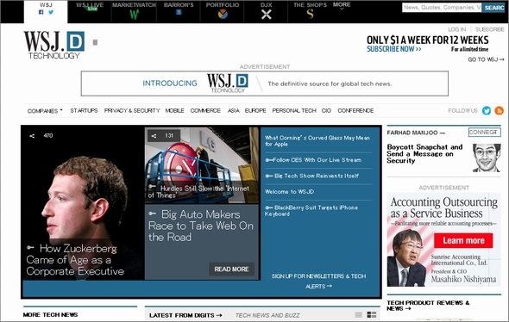509x322 pixels.
Task: Click the Read More button
Action: (x=231, y=269)
